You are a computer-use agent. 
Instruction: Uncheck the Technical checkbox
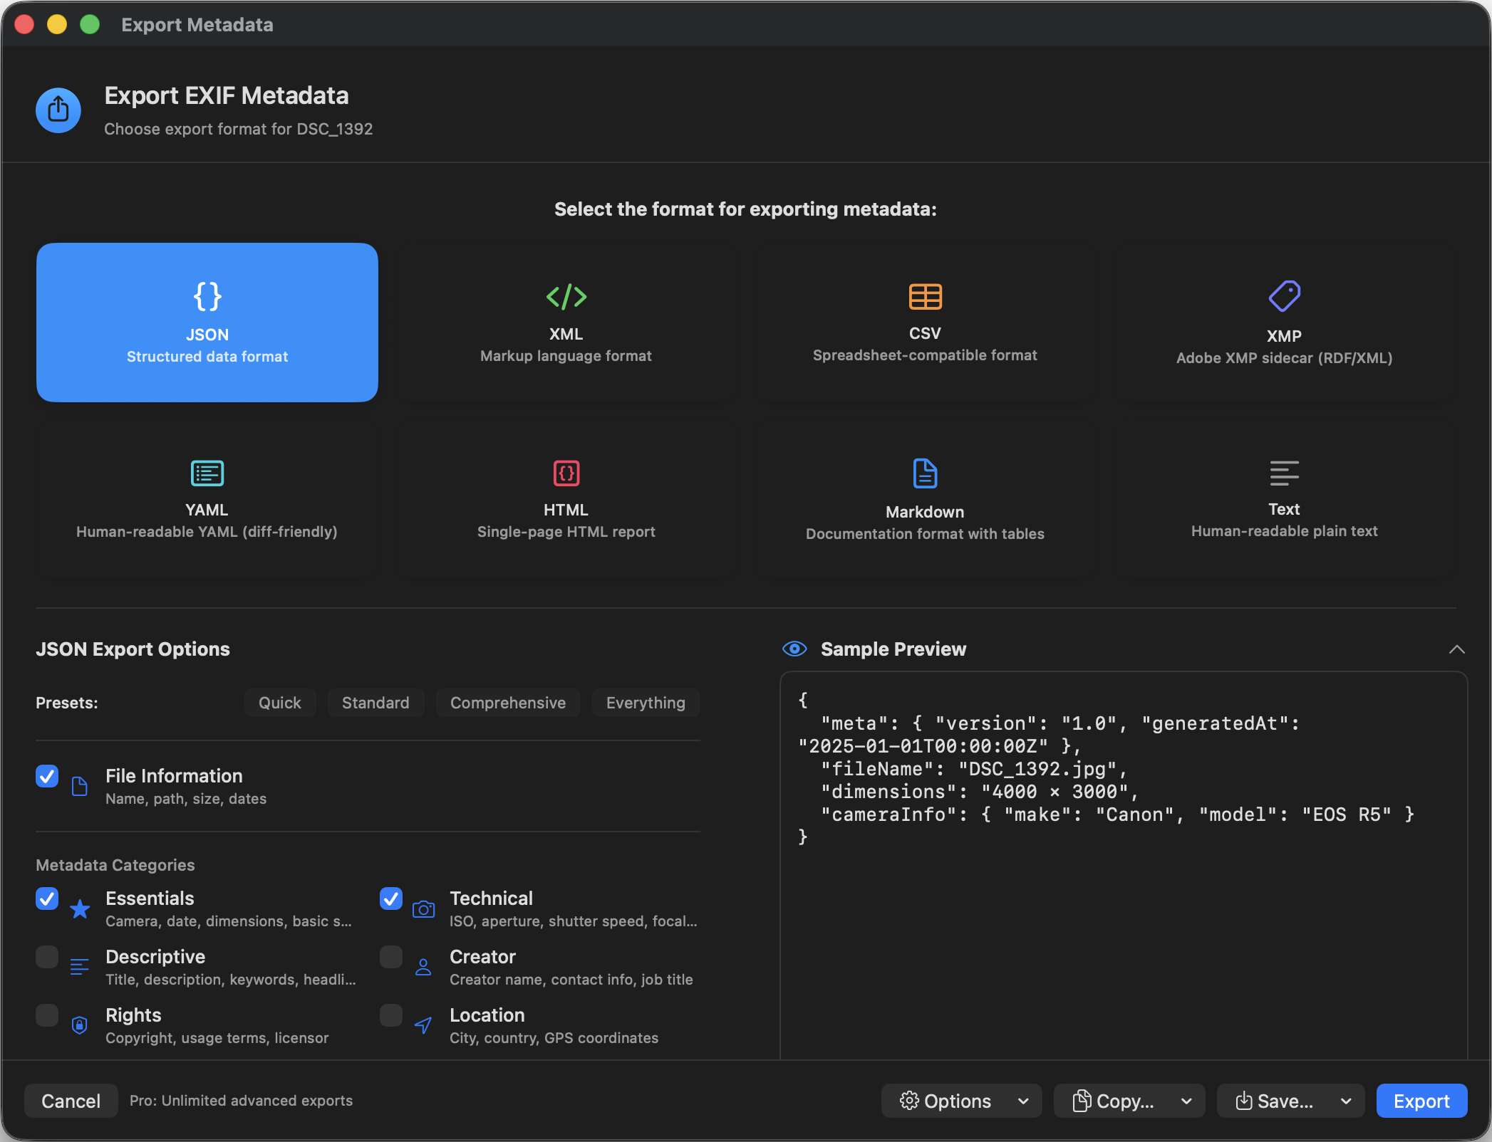coord(391,899)
